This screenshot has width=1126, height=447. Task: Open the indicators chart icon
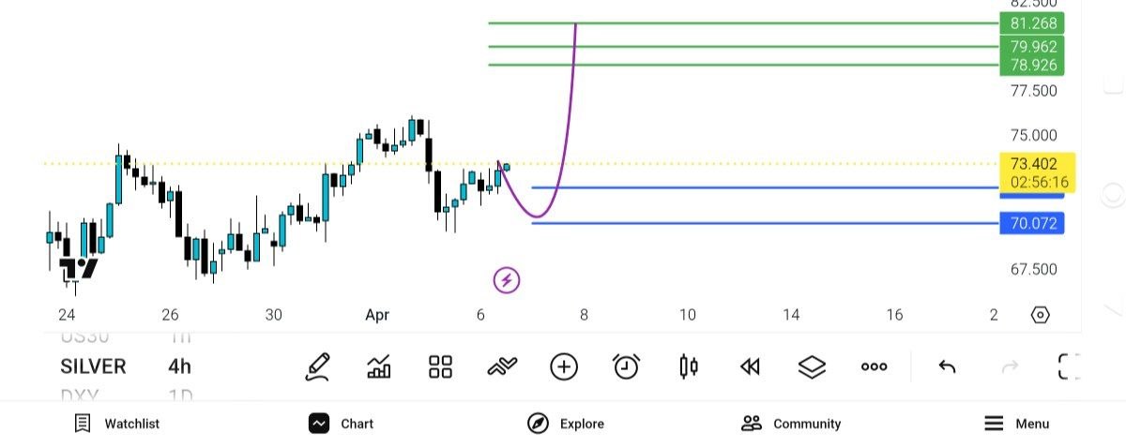coord(379,366)
